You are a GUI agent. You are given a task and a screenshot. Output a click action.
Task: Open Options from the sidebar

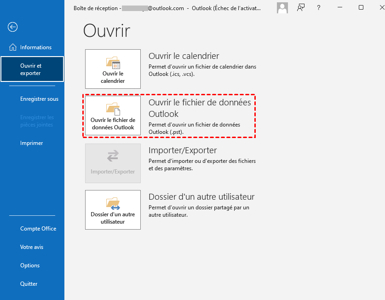click(x=30, y=265)
